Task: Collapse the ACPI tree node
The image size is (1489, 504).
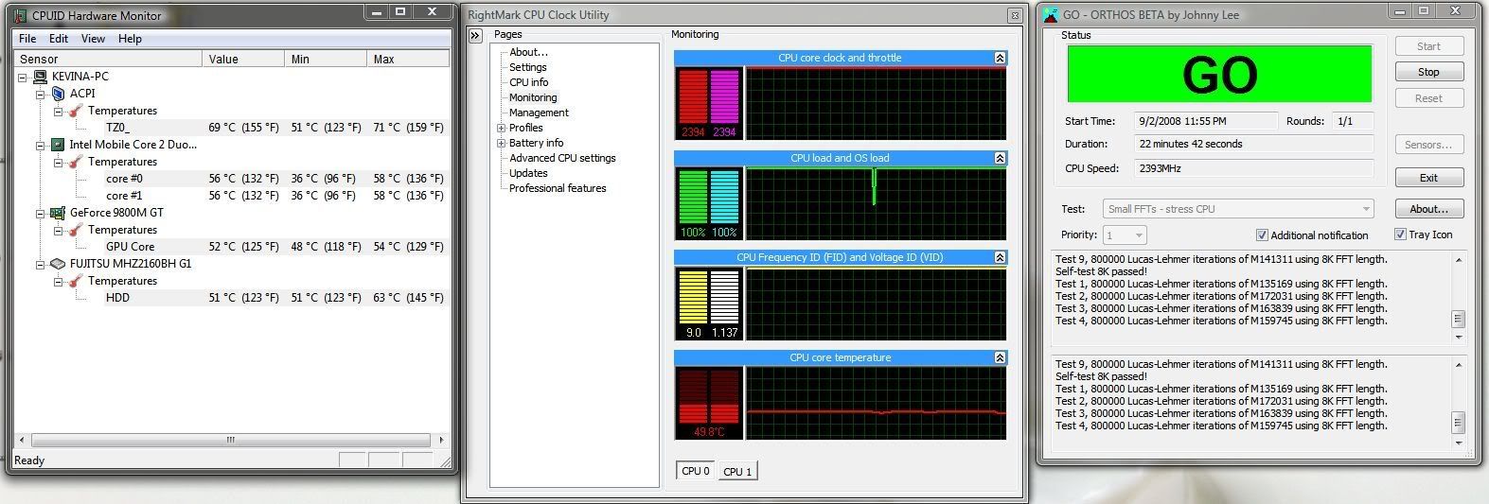Action: tap(41, 94)
